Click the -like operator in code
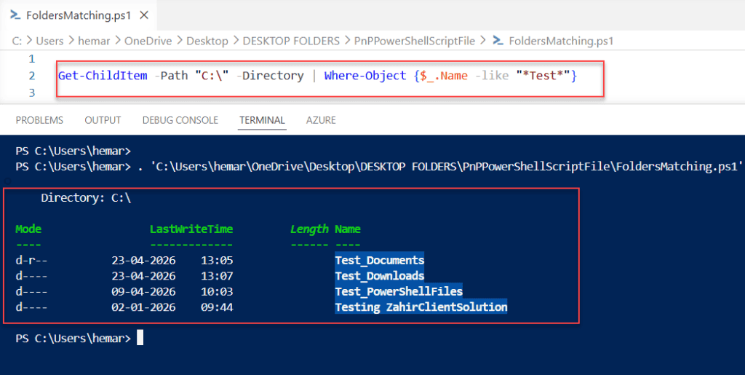This screenshot has height=375, width=745. coord(492,76)
